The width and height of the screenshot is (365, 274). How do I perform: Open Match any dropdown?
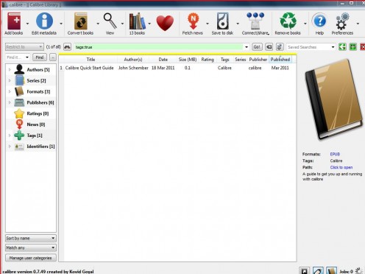coord(31,247)
